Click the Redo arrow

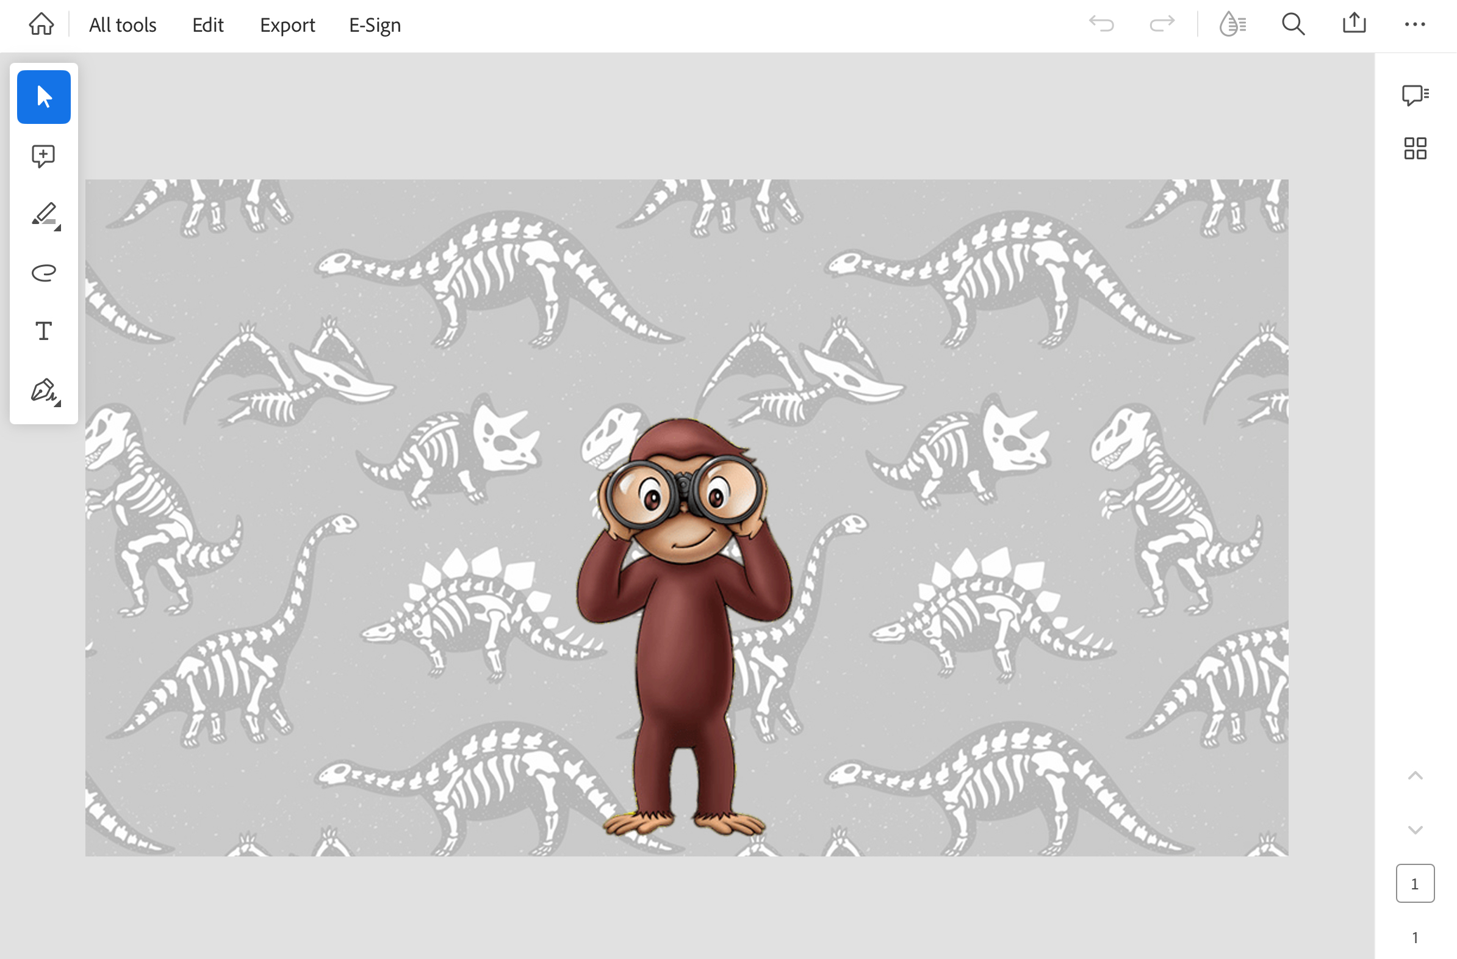pyautogui.click(x=1162, y=24)
